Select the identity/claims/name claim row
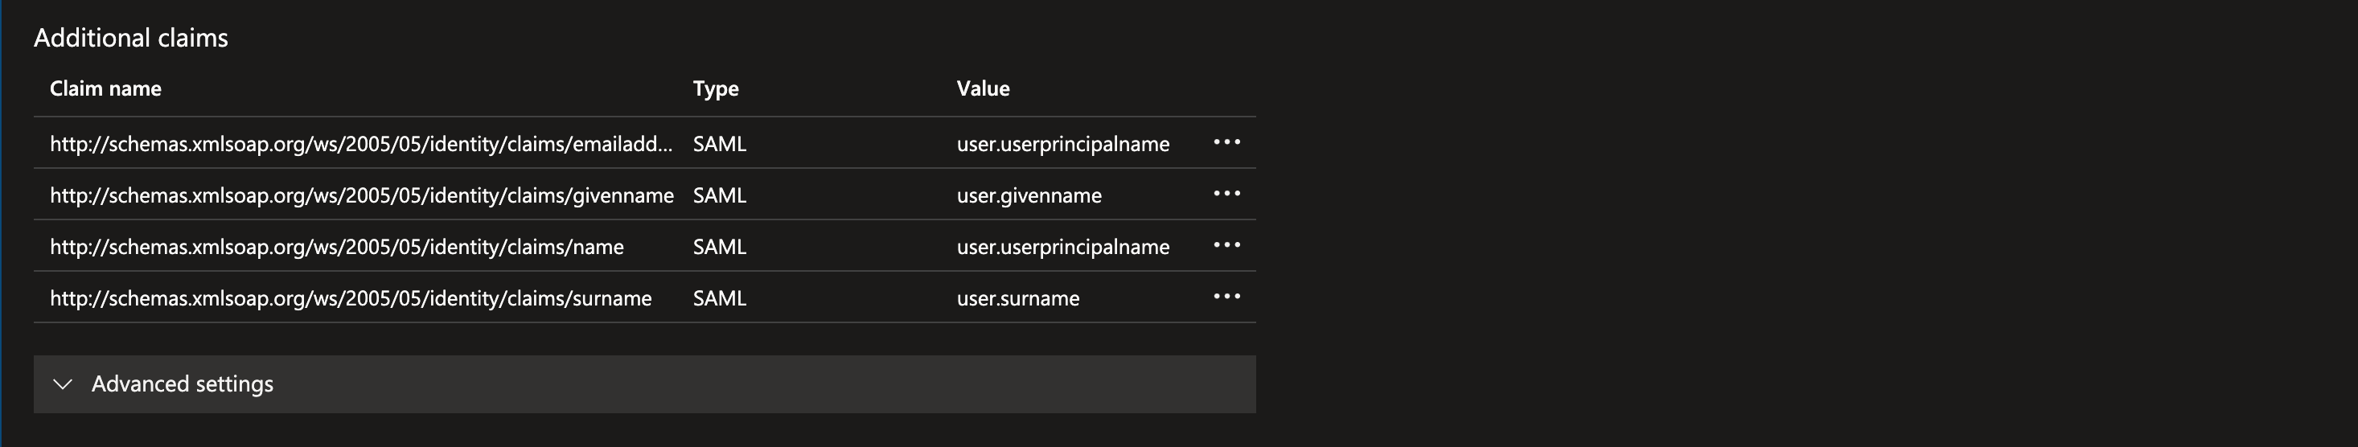 [337, 248]
